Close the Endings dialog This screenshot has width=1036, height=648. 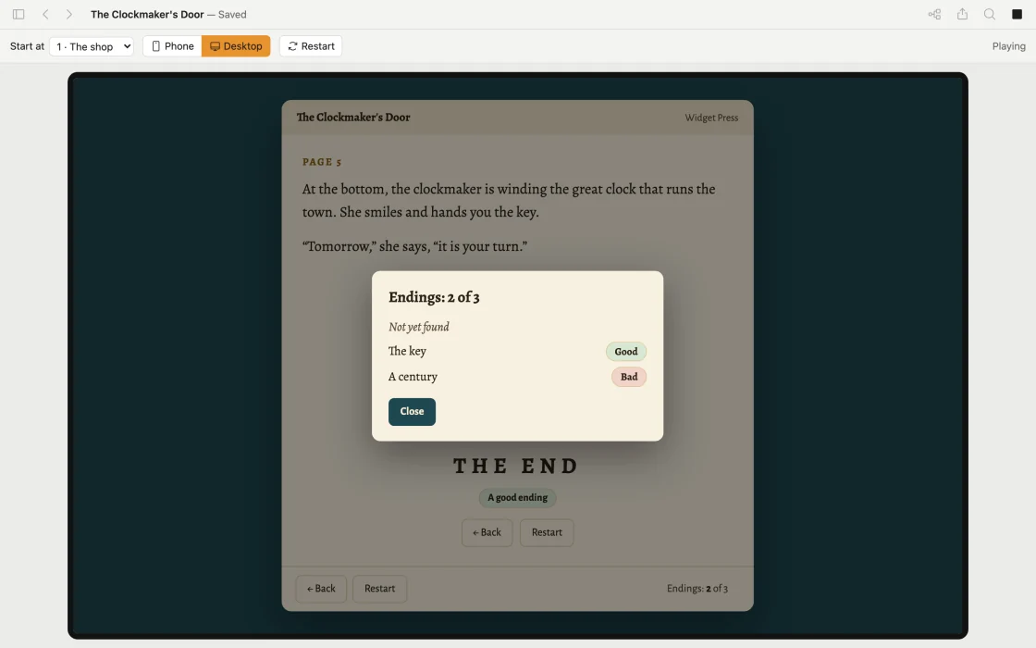[412, 411]
